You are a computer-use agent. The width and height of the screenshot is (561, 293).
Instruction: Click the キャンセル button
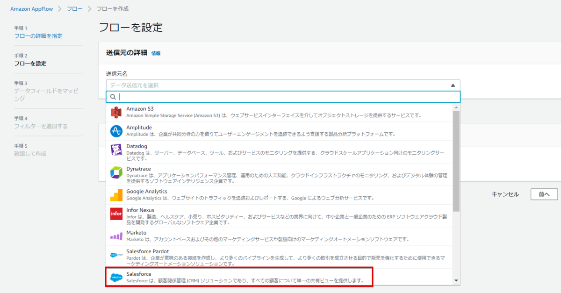click(x=505, y=194)
